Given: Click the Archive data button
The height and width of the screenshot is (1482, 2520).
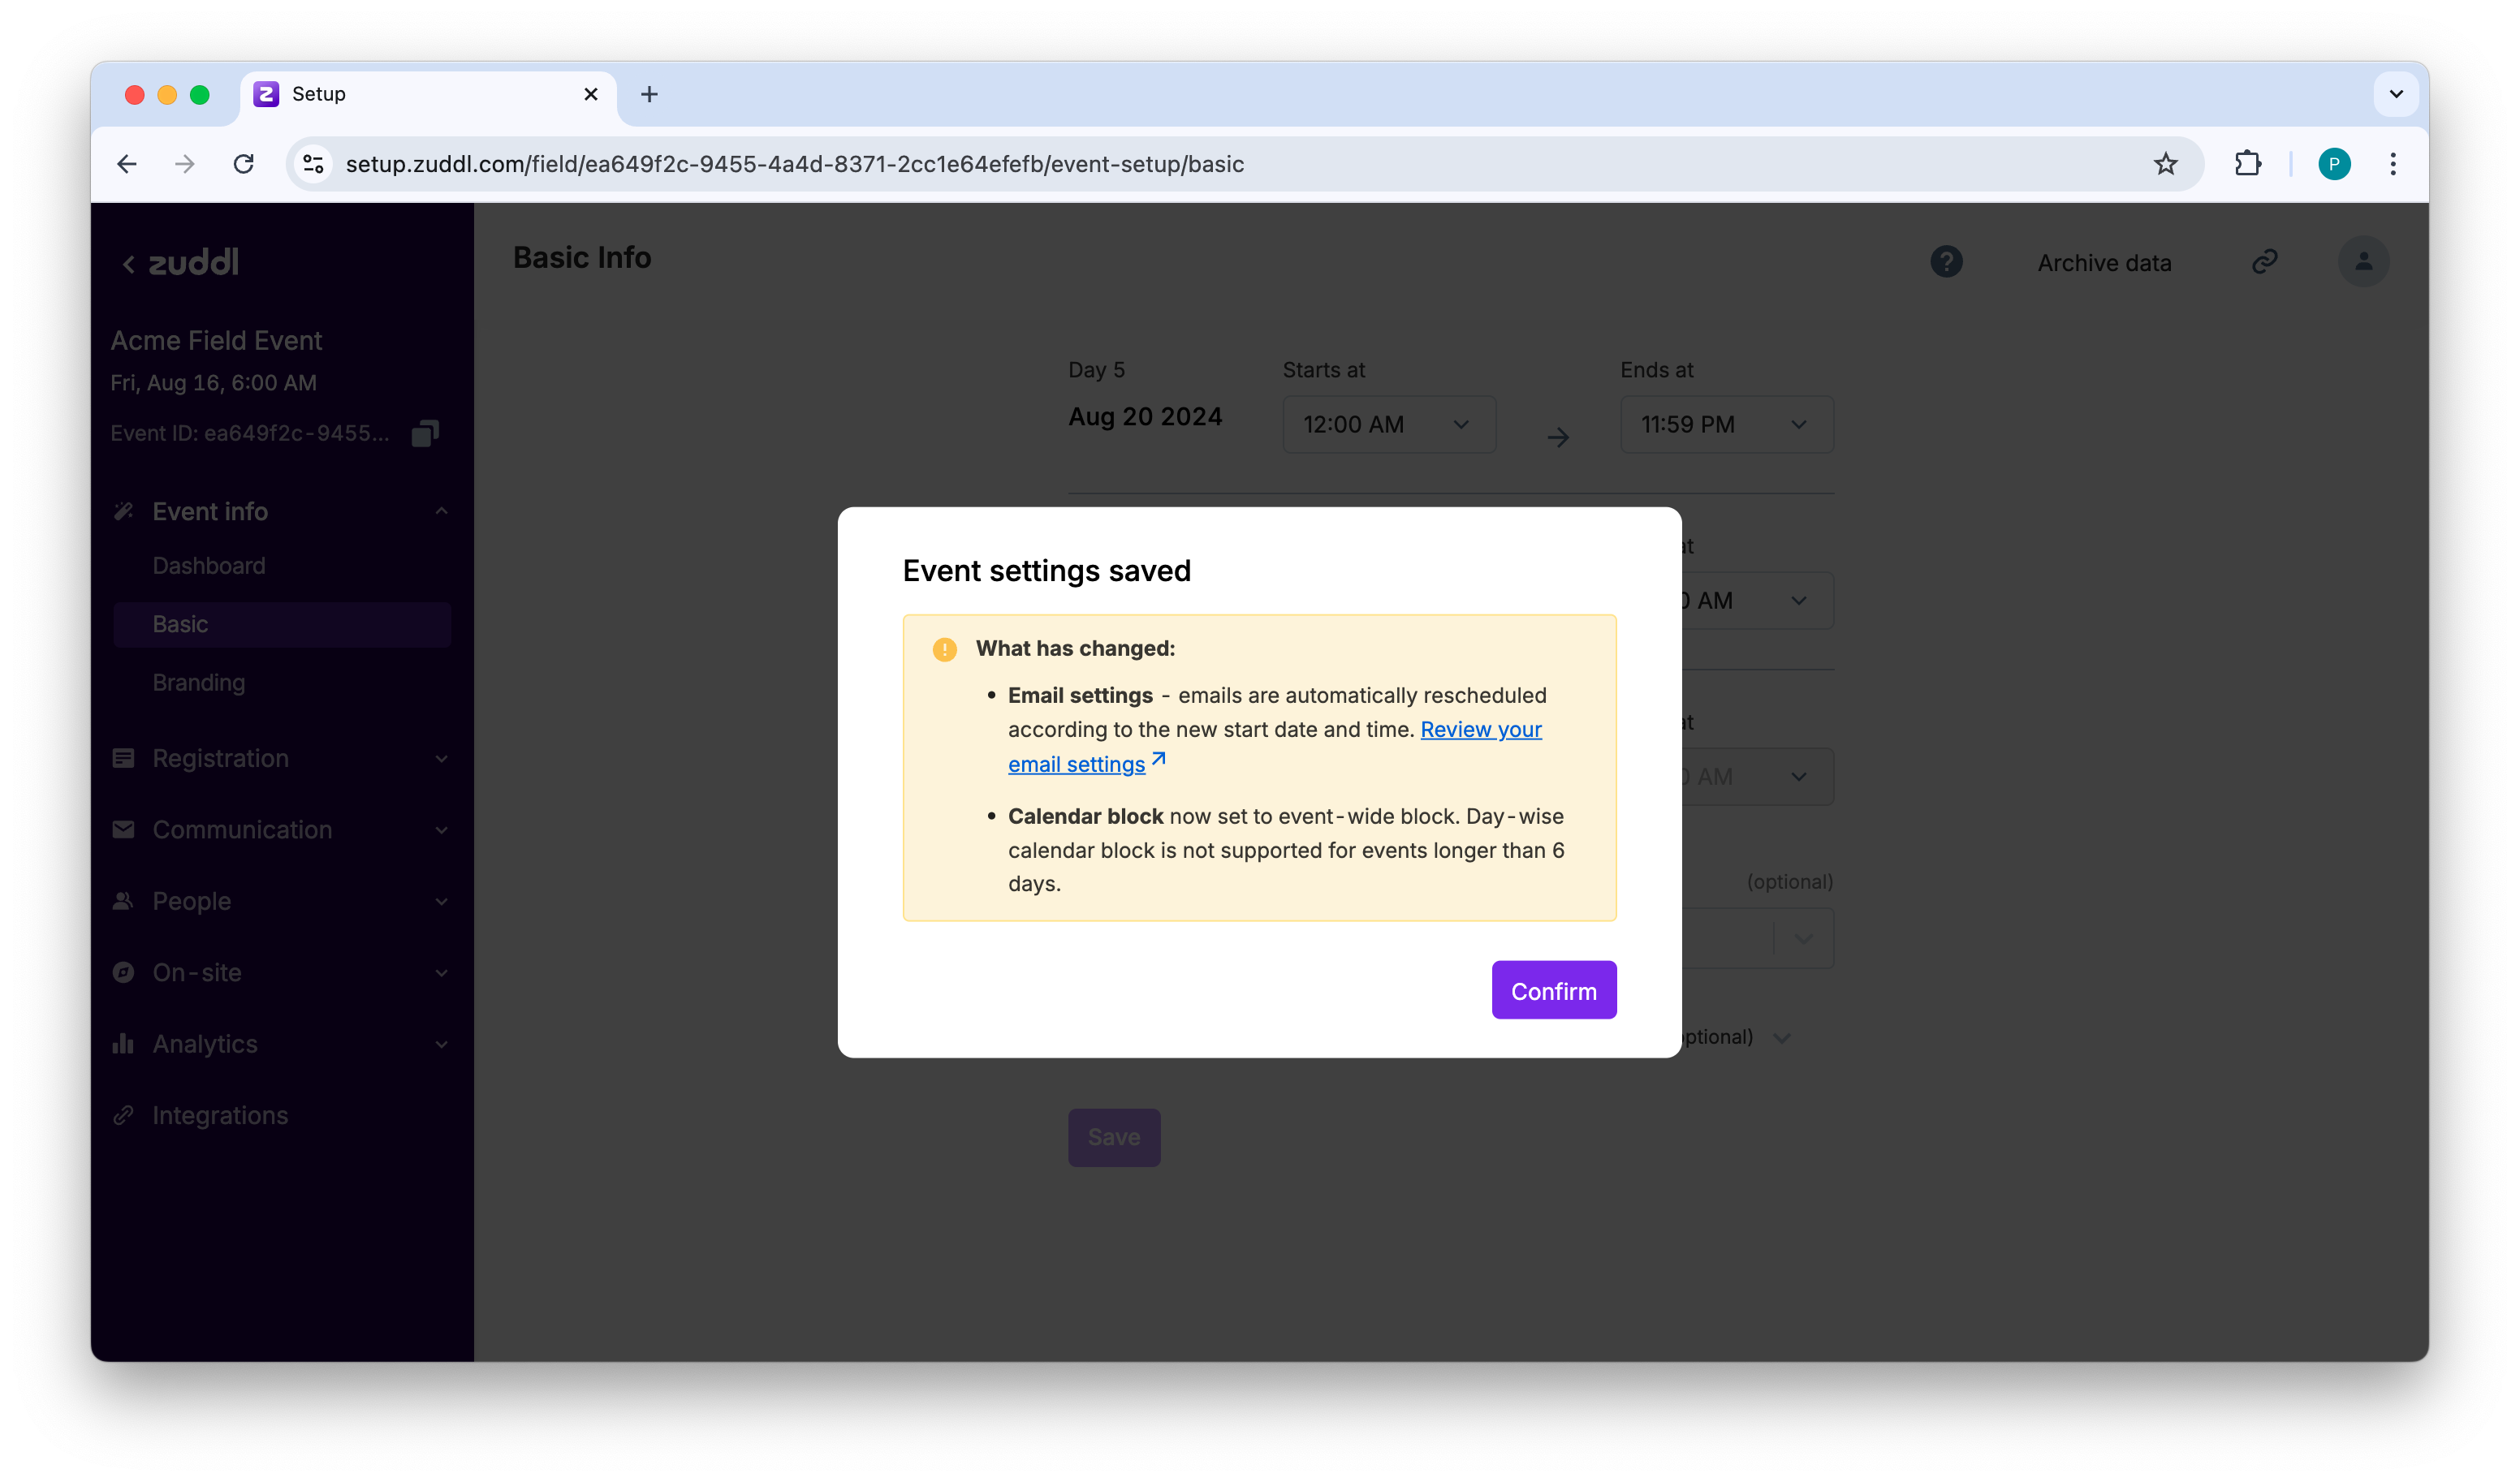Looking at the screenshot, I should 2104,263.
